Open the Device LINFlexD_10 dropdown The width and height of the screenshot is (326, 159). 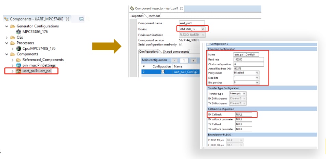203,29
